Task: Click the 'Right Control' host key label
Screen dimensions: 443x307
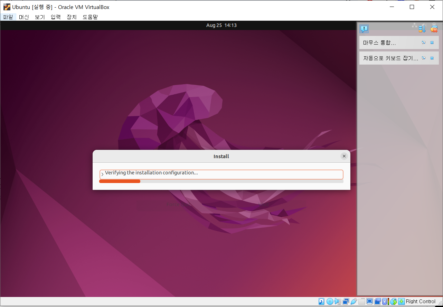Action: click(421, 301)
